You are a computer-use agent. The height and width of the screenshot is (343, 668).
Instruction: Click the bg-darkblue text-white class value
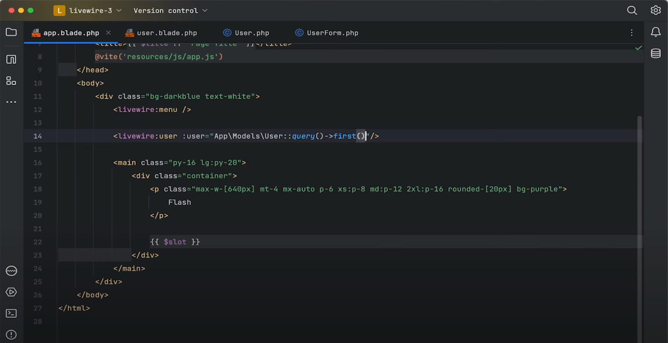[x=200, y=96]
